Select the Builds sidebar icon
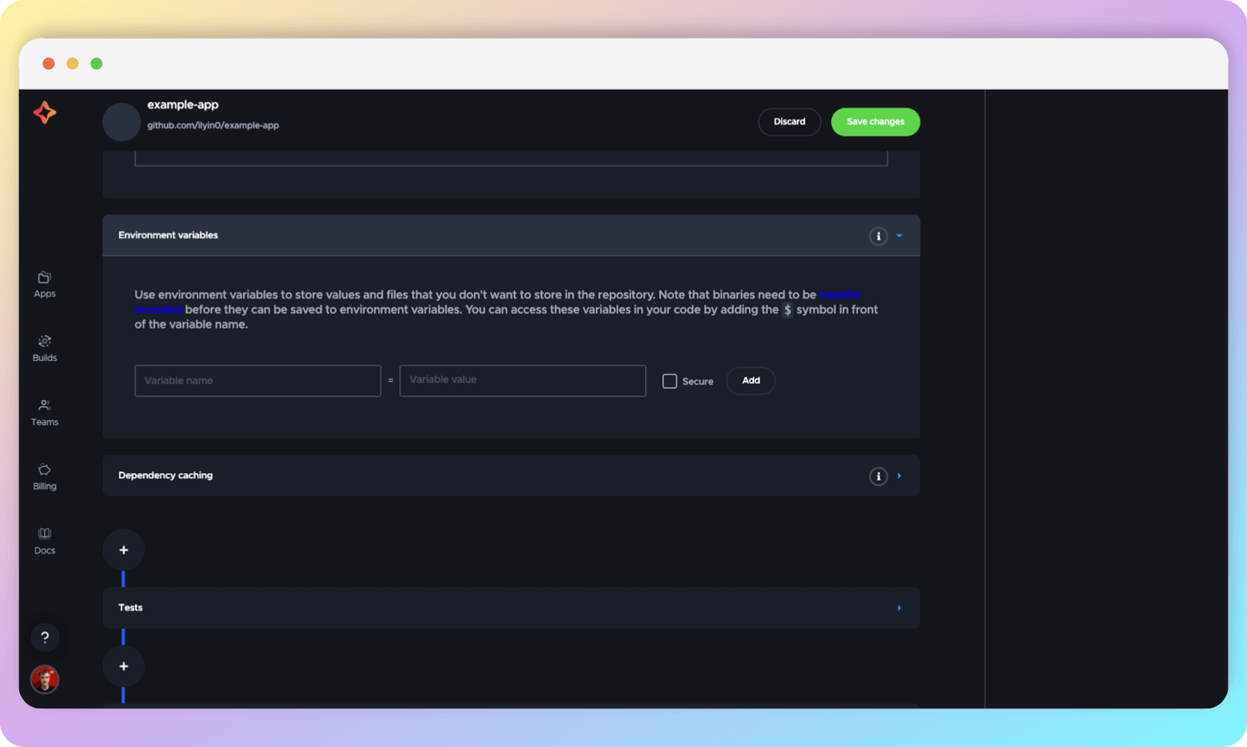This screenshot has height=747, width=1247. 44,347
